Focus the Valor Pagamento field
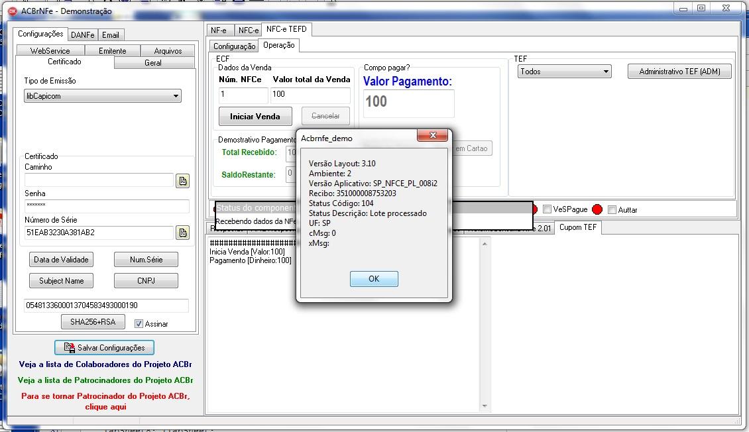 click(x=409, y=103)
